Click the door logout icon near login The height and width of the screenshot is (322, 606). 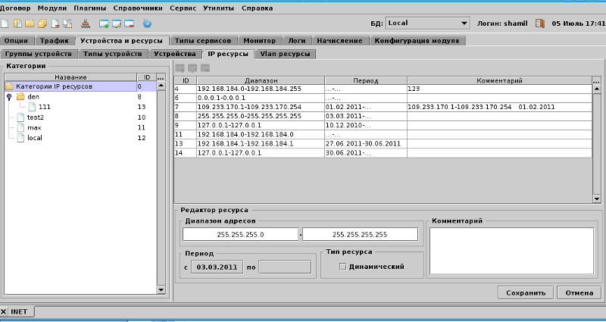[541, 23]
